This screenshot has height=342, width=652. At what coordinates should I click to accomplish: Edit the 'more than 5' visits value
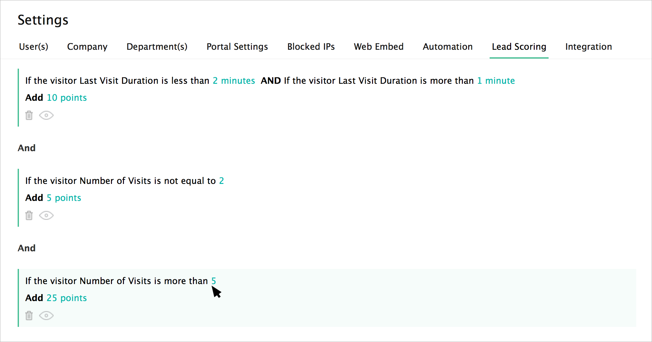[213, 281]
